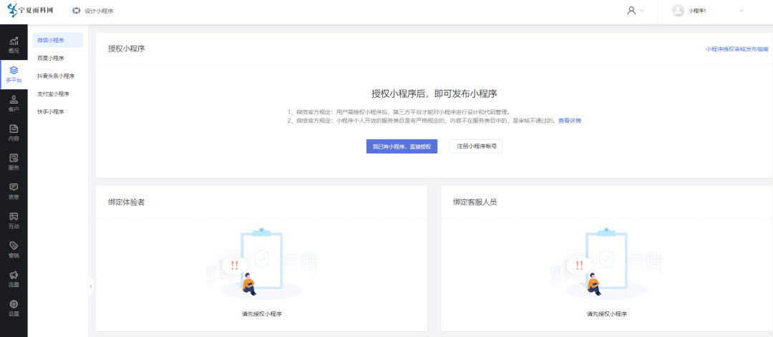Click the 宁夏雨科网 logo
Viewport: 773px width, 337px height.
31,10
